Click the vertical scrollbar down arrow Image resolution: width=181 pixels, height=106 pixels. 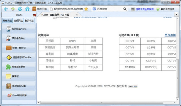pos(177,99)
